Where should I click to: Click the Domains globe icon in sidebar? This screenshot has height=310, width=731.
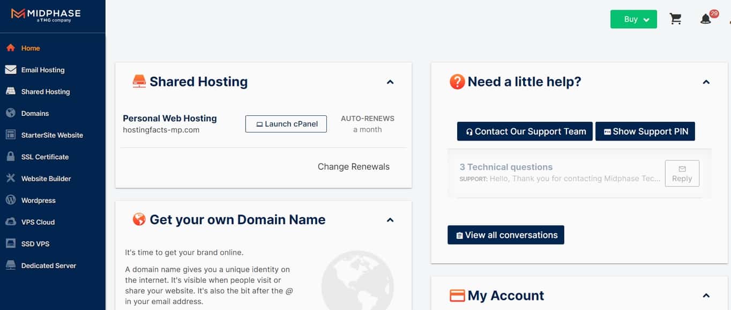click(10, 113)
